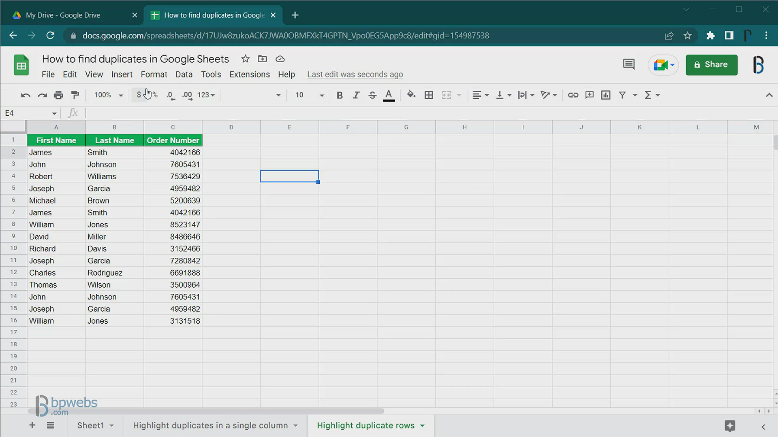
Task: Click the browser Reload icon
Action: [x=50, y=36]
